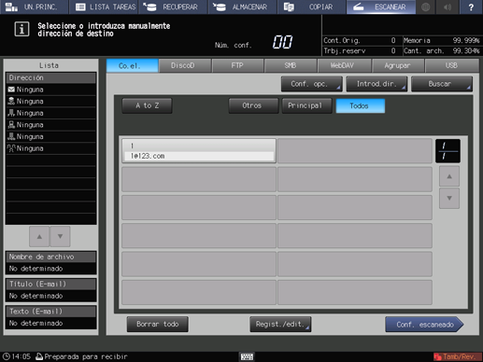Click the Memoria 99.999% readout
483x362 pixels.
click(x=442, y=40)
